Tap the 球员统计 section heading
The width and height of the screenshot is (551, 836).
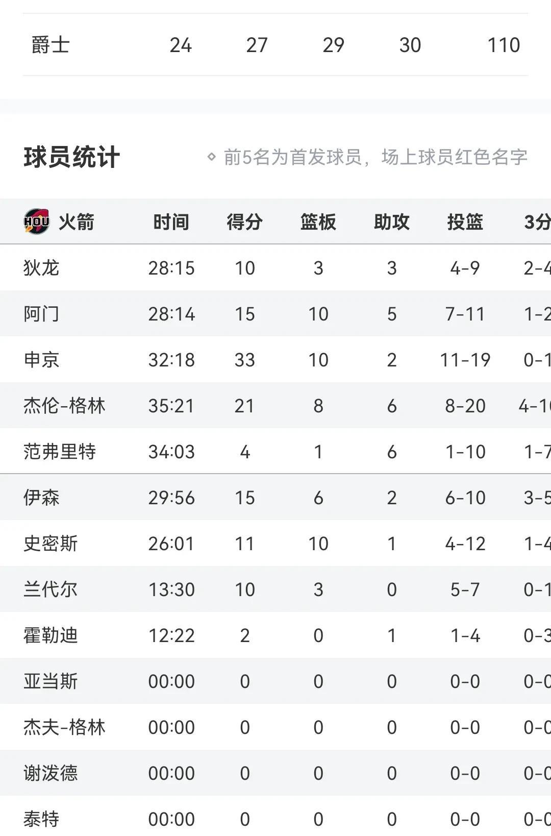[x=71, y=157]
